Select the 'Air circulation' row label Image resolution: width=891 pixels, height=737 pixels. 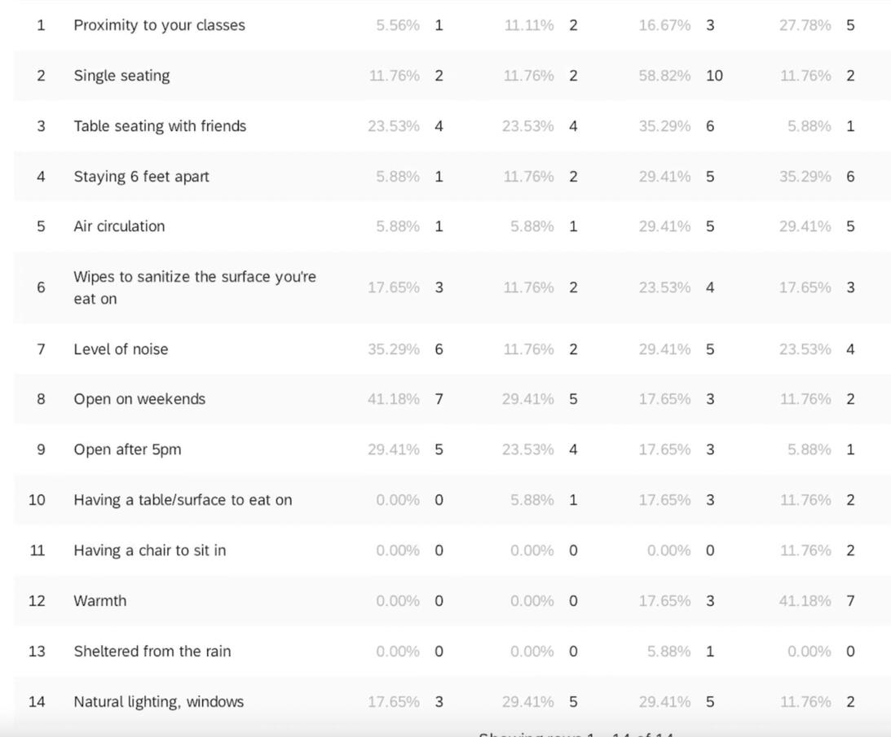click(x=119, y=226)
